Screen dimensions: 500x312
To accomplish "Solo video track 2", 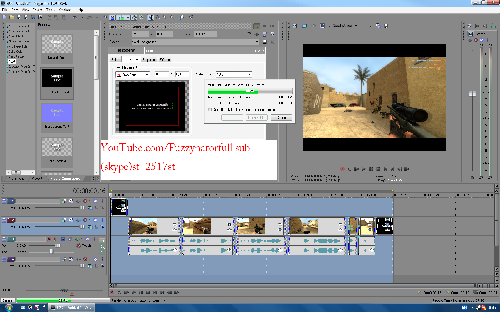I will [x=102, y=220].
